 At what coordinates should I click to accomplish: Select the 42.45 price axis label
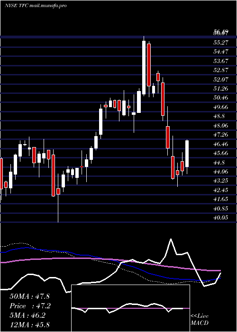click(x=221, y=190)
